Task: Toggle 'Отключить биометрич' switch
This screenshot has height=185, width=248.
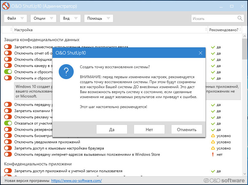Action: [8, 135]
